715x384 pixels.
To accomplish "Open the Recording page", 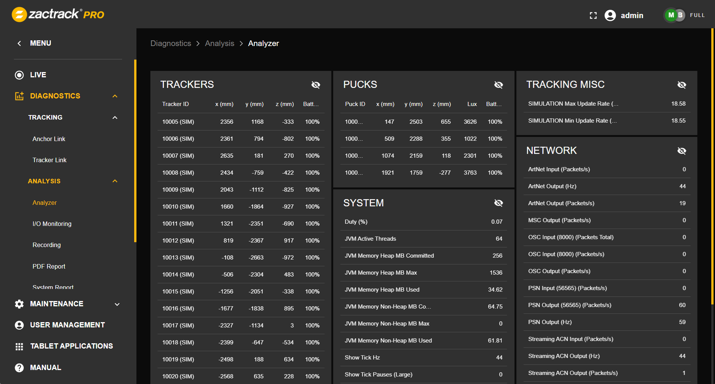I will (x=46, y=245).
